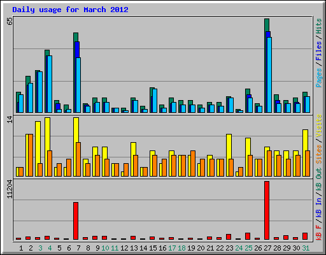Screen dimensions: 326x255
Task: Click day label 29 on the x-axis
Action: point(287,248)
